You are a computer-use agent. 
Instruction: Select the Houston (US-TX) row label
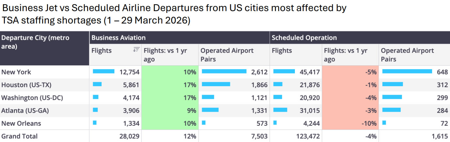click(x=26, y=85)
